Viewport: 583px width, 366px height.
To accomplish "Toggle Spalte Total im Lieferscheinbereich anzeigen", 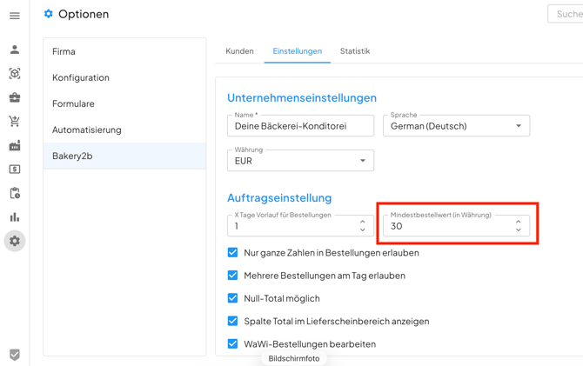I will coord(232,321).
